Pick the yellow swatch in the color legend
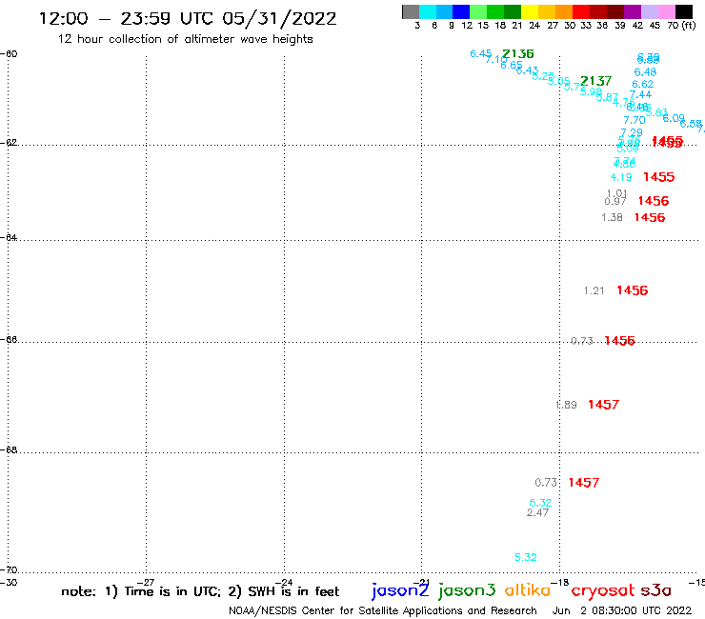Viewport: 705px width, 619px height. click(x=530, y=11)
